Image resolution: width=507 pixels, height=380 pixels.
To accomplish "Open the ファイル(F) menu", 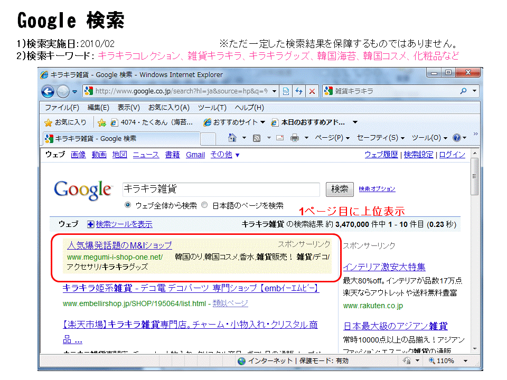I will point(62,108).
